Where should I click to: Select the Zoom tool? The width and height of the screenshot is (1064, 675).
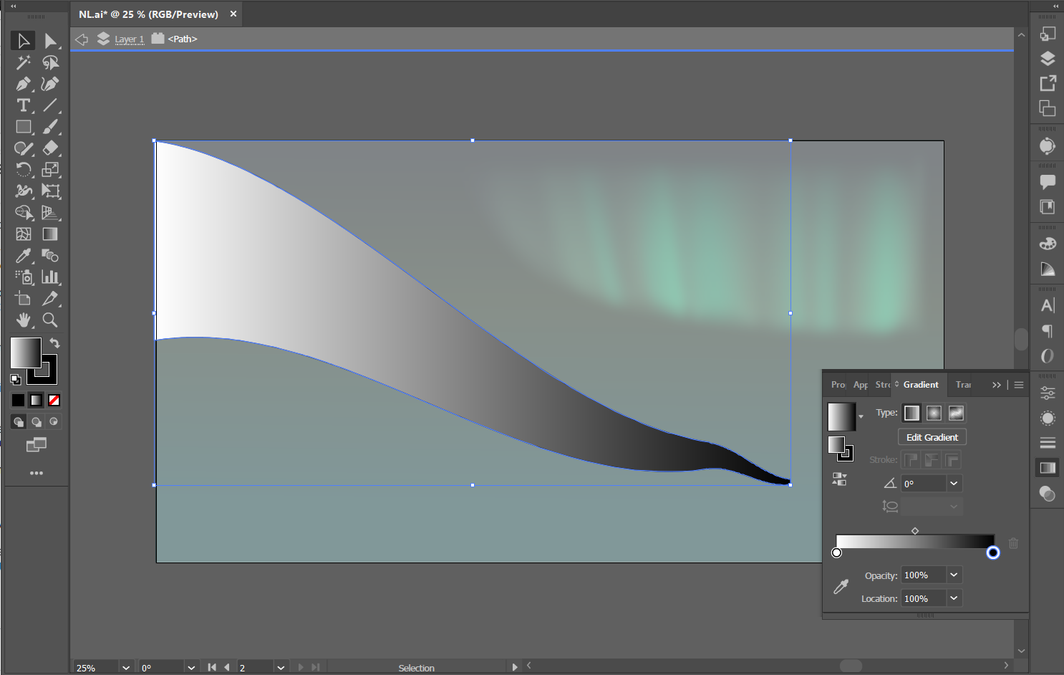coord(50,320)
